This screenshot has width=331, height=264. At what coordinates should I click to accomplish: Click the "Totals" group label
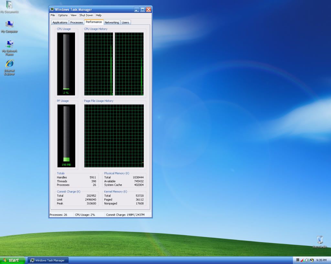(x=60, y=173)
